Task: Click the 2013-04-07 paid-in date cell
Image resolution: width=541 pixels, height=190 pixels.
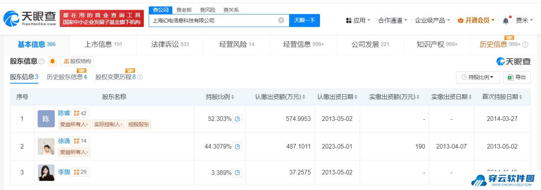Action: coord(451,146)
